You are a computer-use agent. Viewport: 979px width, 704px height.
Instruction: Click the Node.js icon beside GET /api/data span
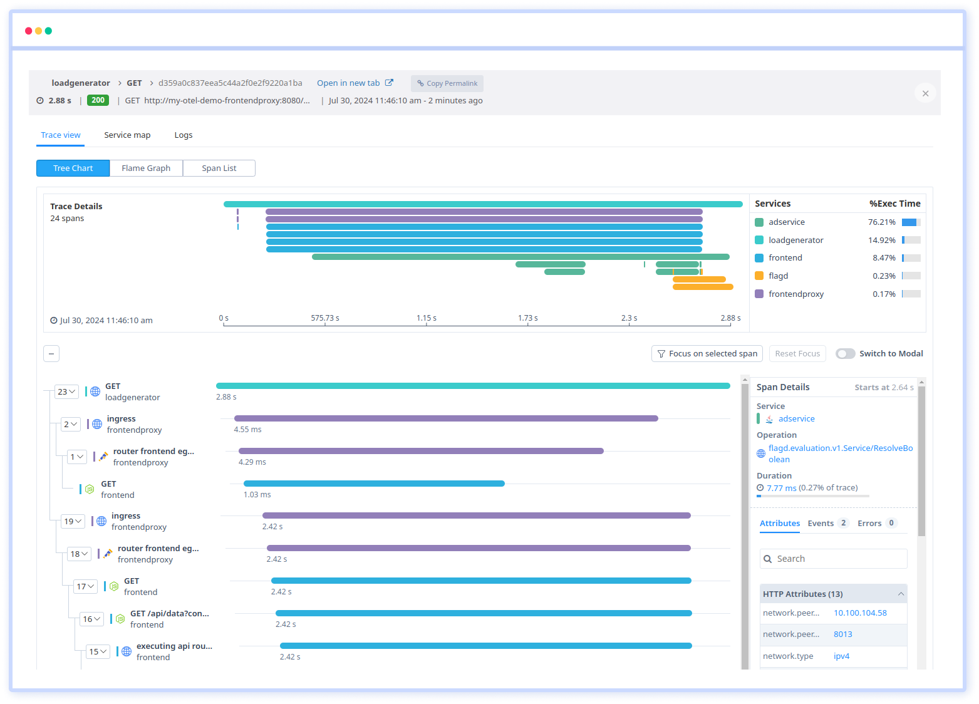pos(120,619)
